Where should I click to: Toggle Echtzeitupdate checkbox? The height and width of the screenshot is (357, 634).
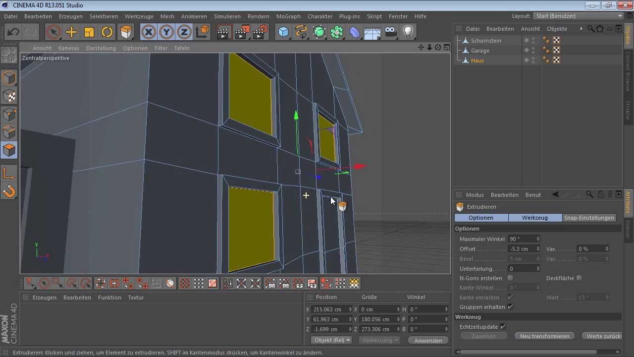(503, 326)
